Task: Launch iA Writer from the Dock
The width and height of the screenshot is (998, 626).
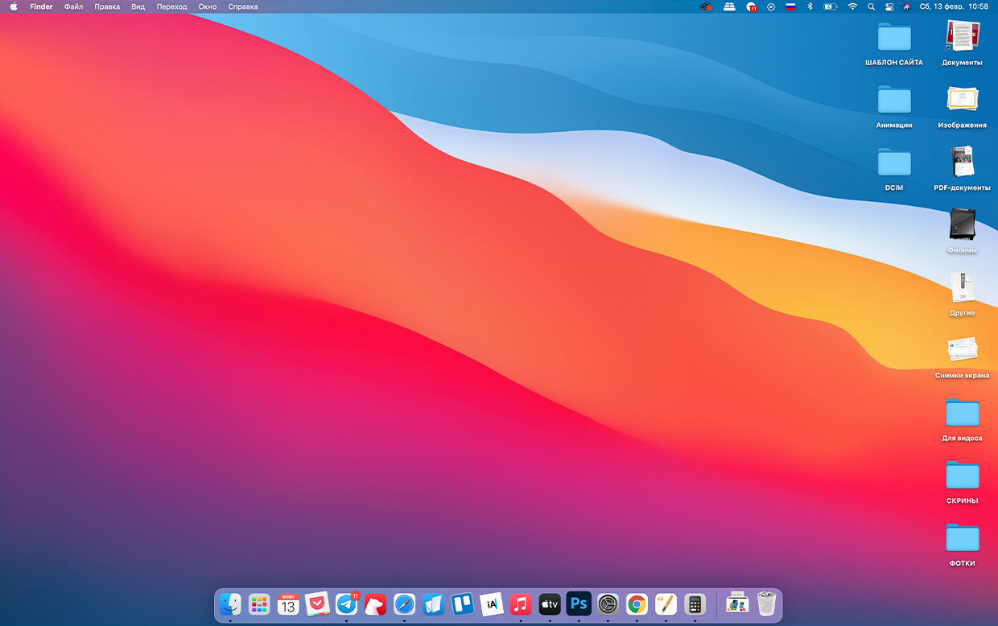Action: coord(491,603)
